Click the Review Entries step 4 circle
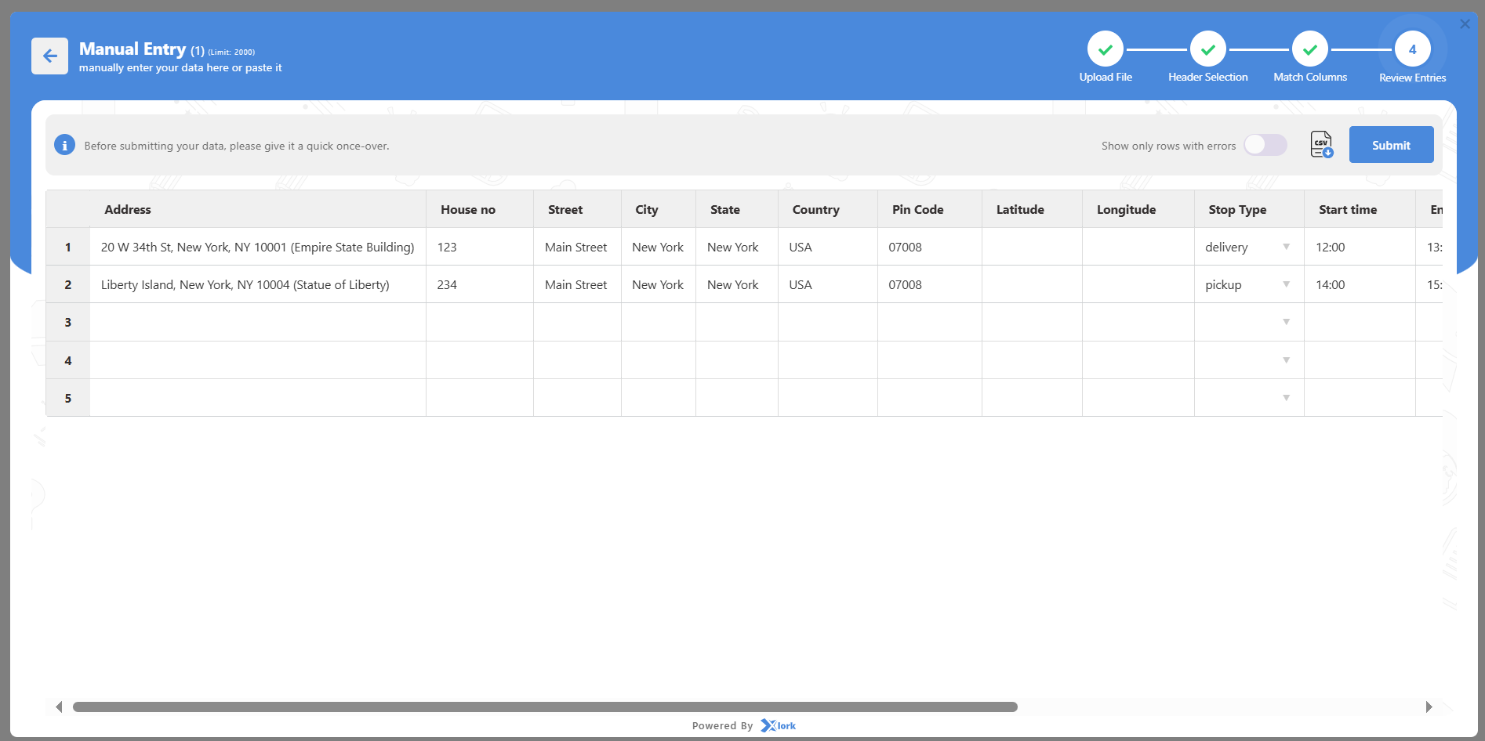The height and width of the screenshot is (741, 1485). click(x=1412, y=50)
